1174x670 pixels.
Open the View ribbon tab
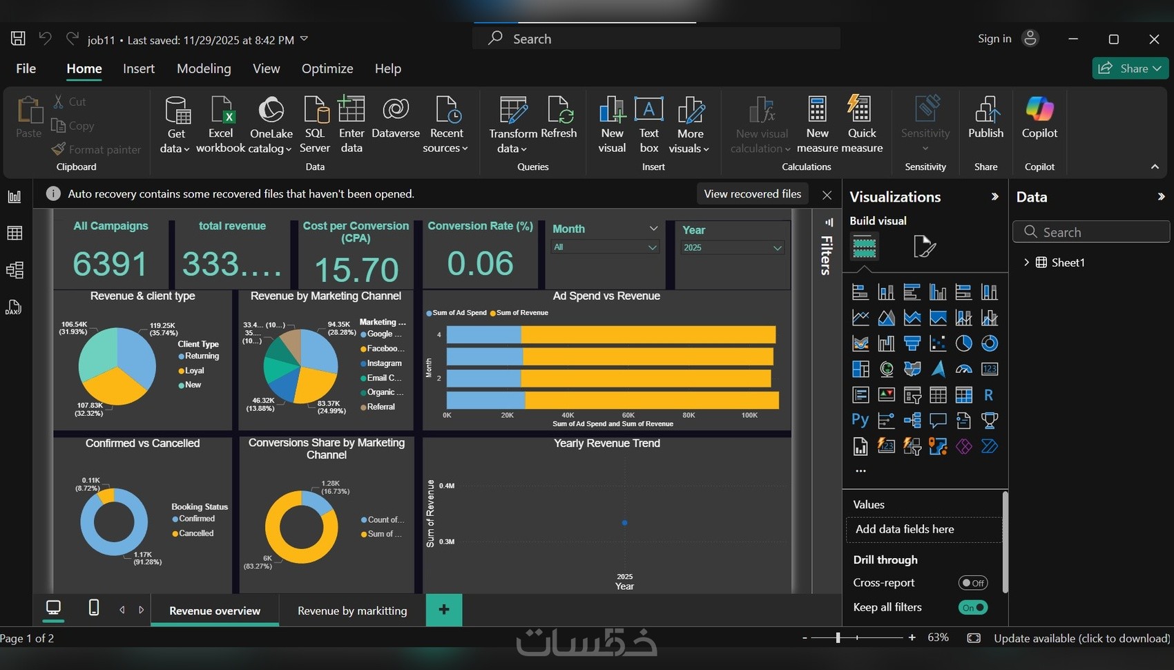click(x=267, y=68)
